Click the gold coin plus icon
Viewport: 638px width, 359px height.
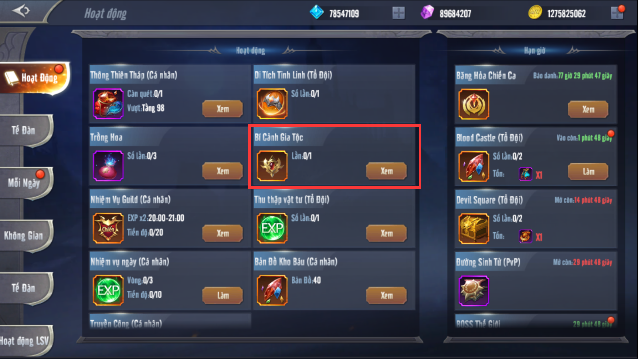617,13
